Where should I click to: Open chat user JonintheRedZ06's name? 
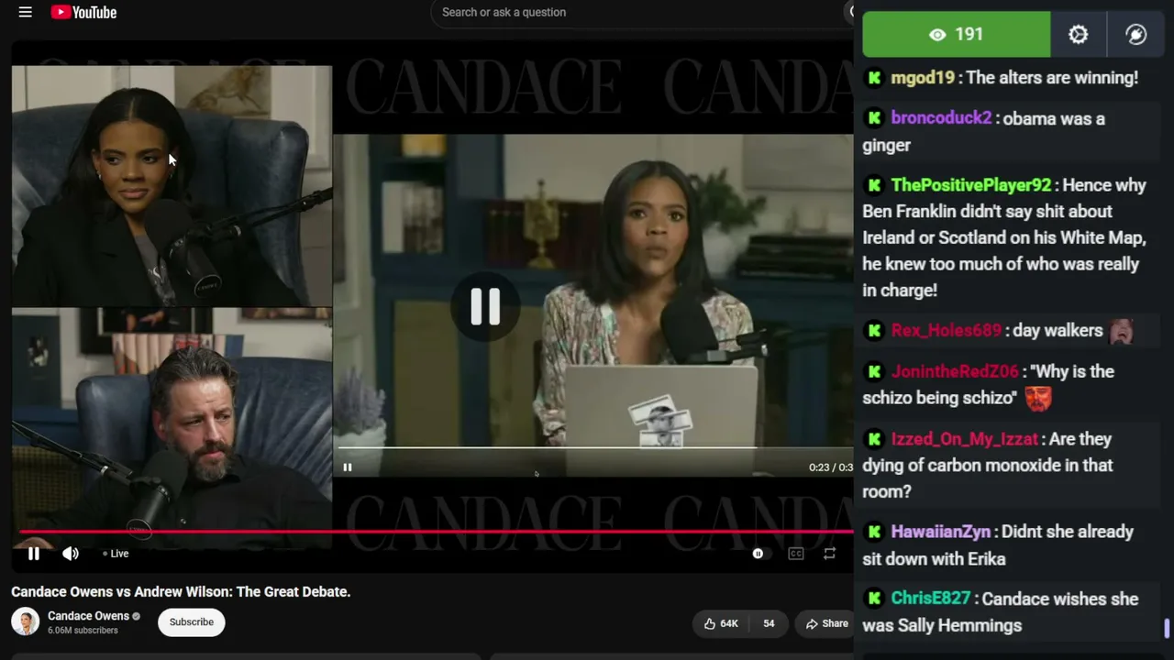click(x=955, y=371)
